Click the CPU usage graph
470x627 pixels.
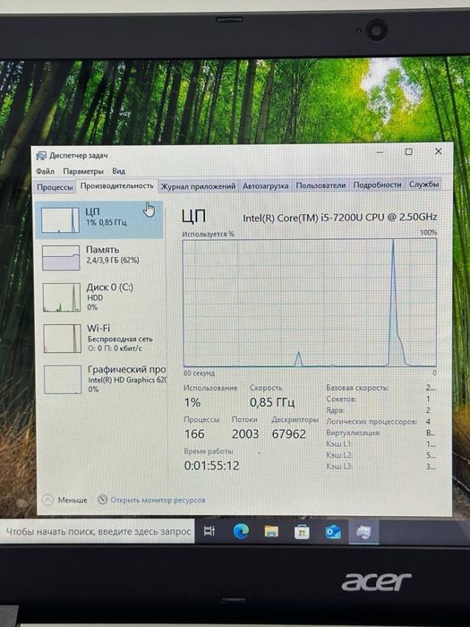pyautogui.click(x=310, y=303)
